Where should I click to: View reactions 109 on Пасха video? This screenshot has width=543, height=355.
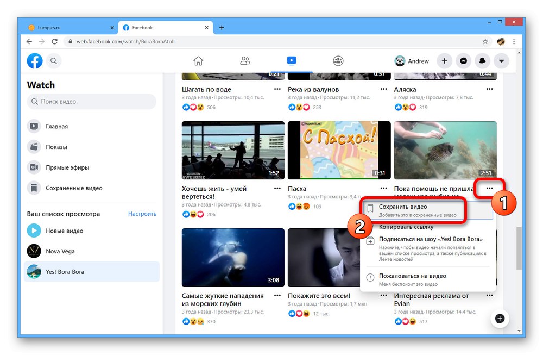(x=305, y=207)
